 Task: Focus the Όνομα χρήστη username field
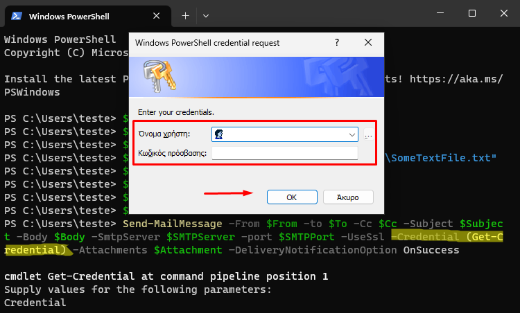[x=285, y=134]
